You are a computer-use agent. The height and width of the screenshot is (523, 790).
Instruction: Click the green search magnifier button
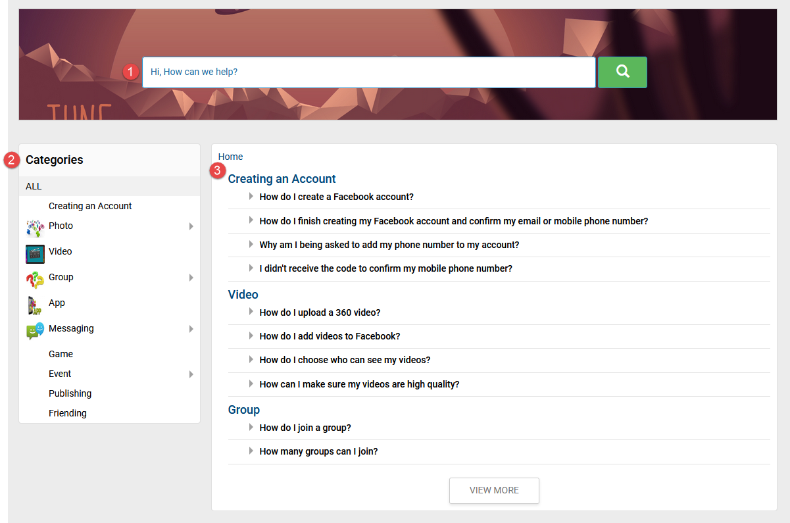622,72
